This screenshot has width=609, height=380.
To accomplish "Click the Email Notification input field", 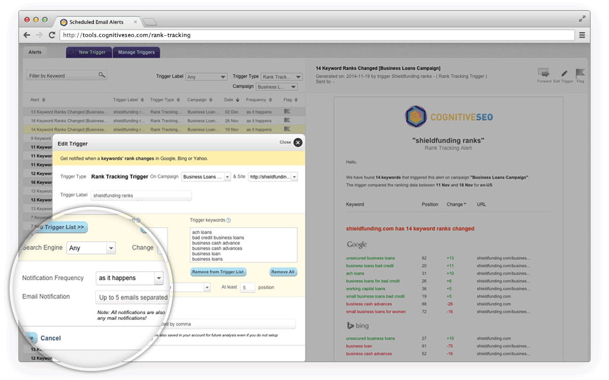I will (x=133, y=297).
